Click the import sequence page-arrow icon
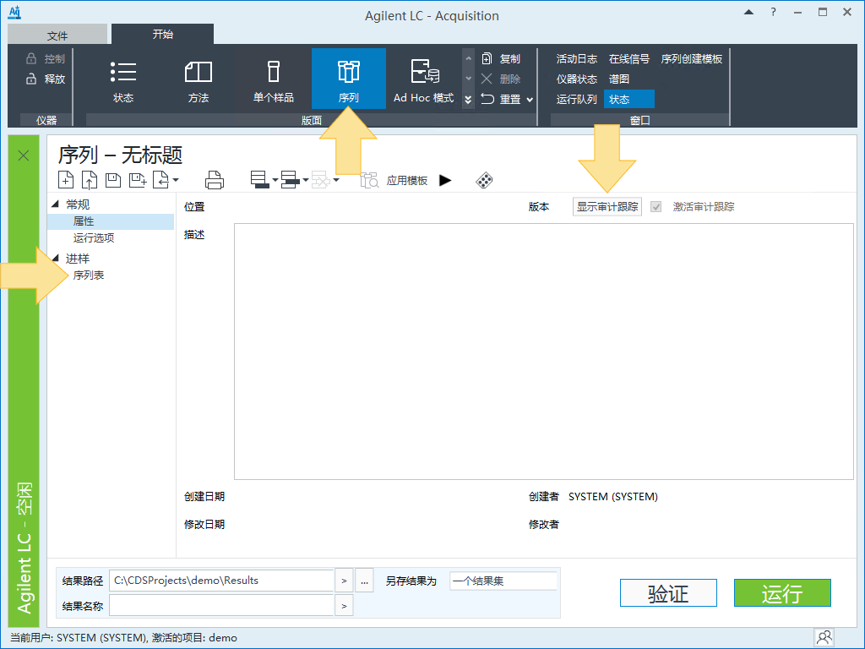This screenshot has height=649, width=865. (x=160, y=180)
